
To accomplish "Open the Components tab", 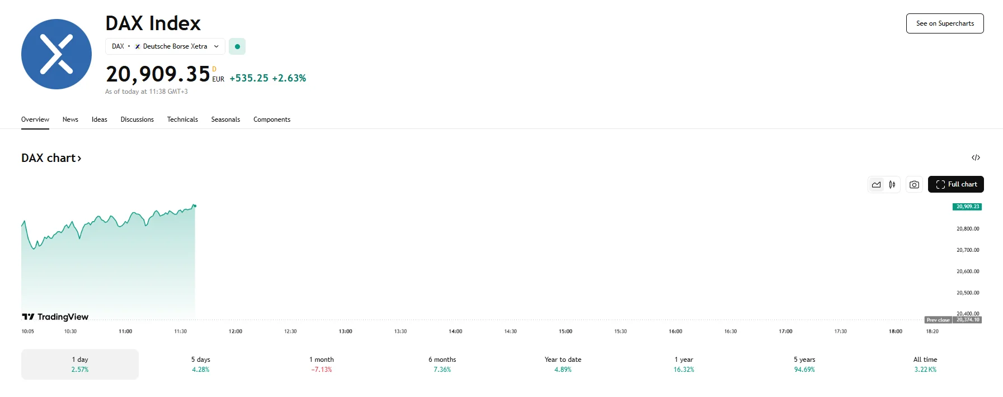I will (x=272, y=119).
